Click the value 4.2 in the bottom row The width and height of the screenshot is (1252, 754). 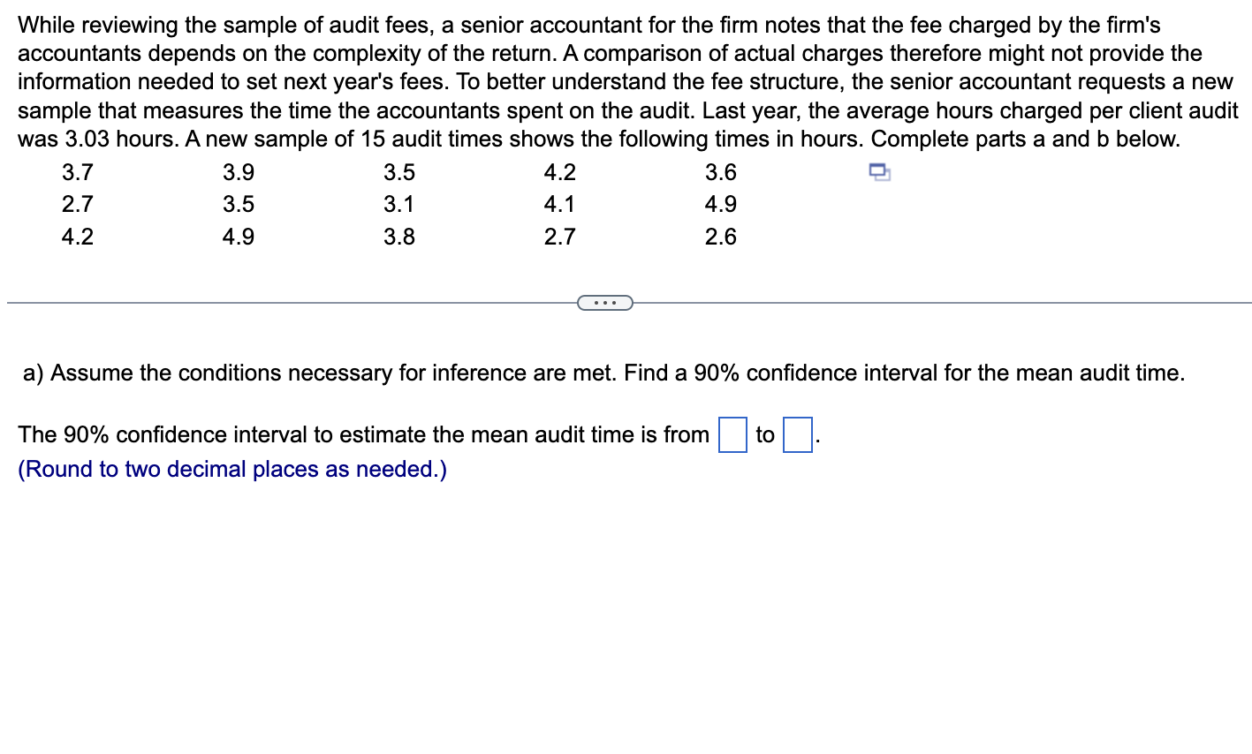(76, 237)
